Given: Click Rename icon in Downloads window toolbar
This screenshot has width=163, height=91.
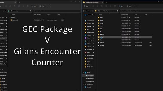Looking at the screenshot, I should coord(19,6).
